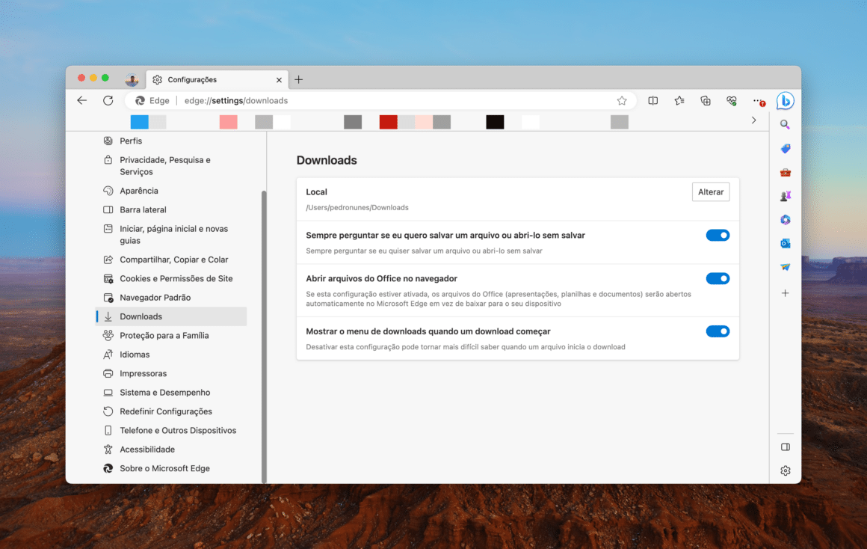Open the Tools (toolbox) sidebar icon

pos(785,171)
